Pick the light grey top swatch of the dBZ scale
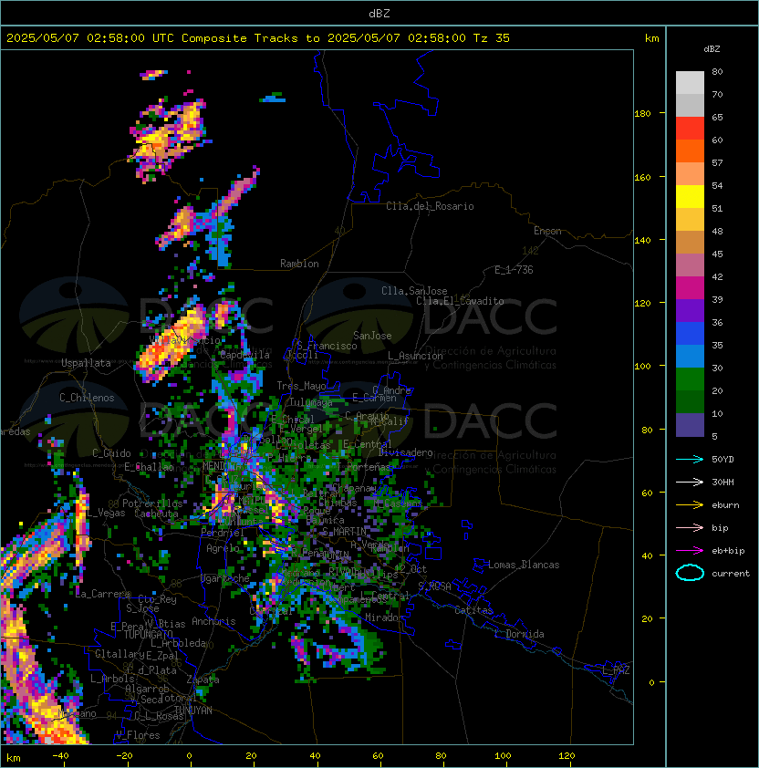 690,82
